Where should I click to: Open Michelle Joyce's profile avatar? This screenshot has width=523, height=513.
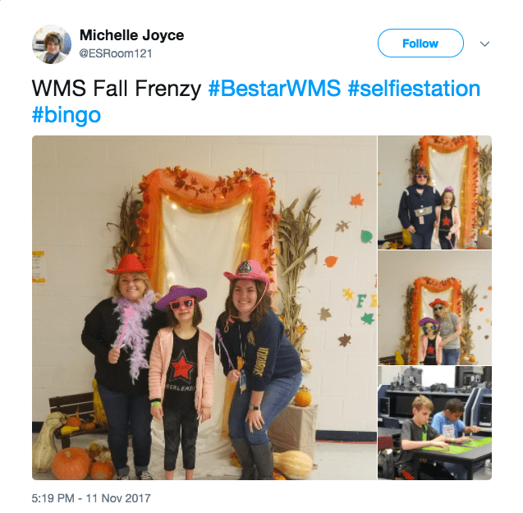click(52, 44)
